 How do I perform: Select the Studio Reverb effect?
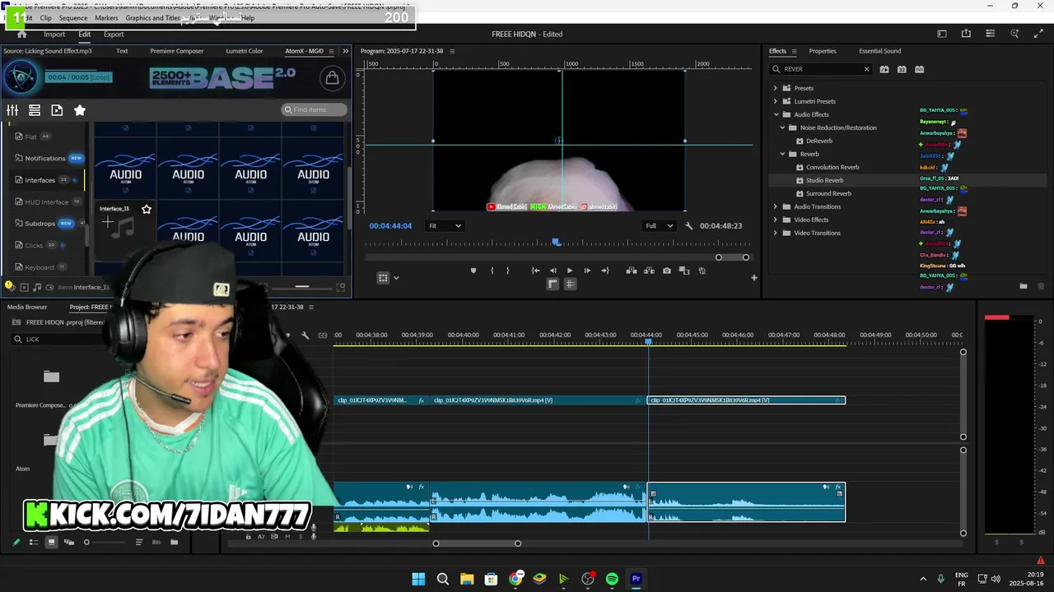click(824, 180)
